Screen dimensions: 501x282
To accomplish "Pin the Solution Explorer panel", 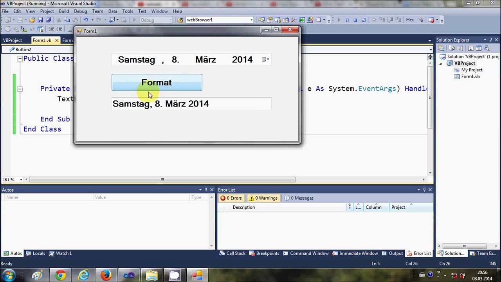I will [x=490, y=40].
